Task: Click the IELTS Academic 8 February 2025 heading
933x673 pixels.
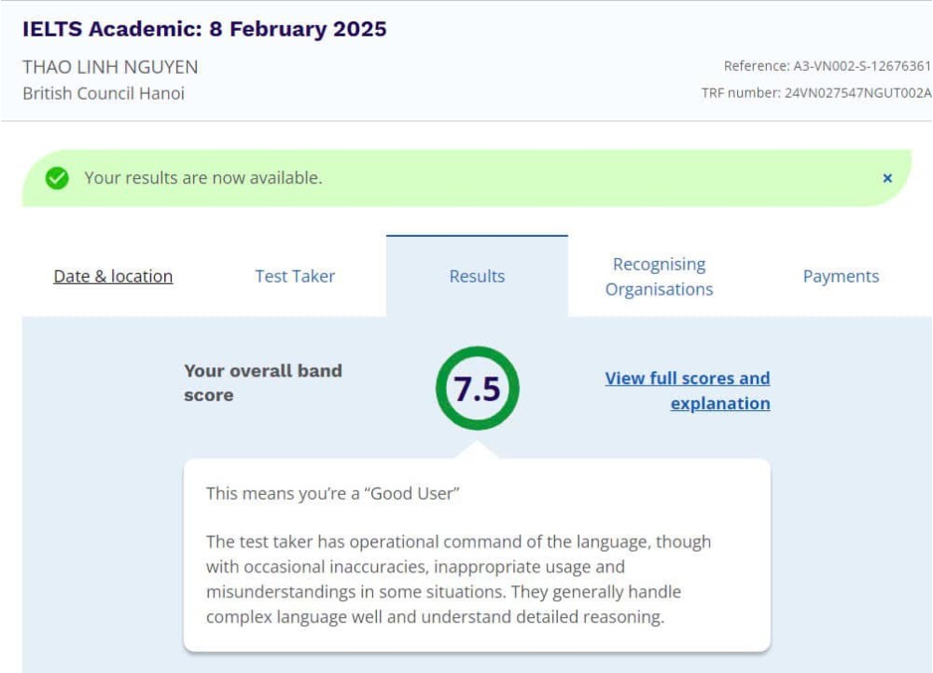Action: pyautogui.click(x=204, y=29)
